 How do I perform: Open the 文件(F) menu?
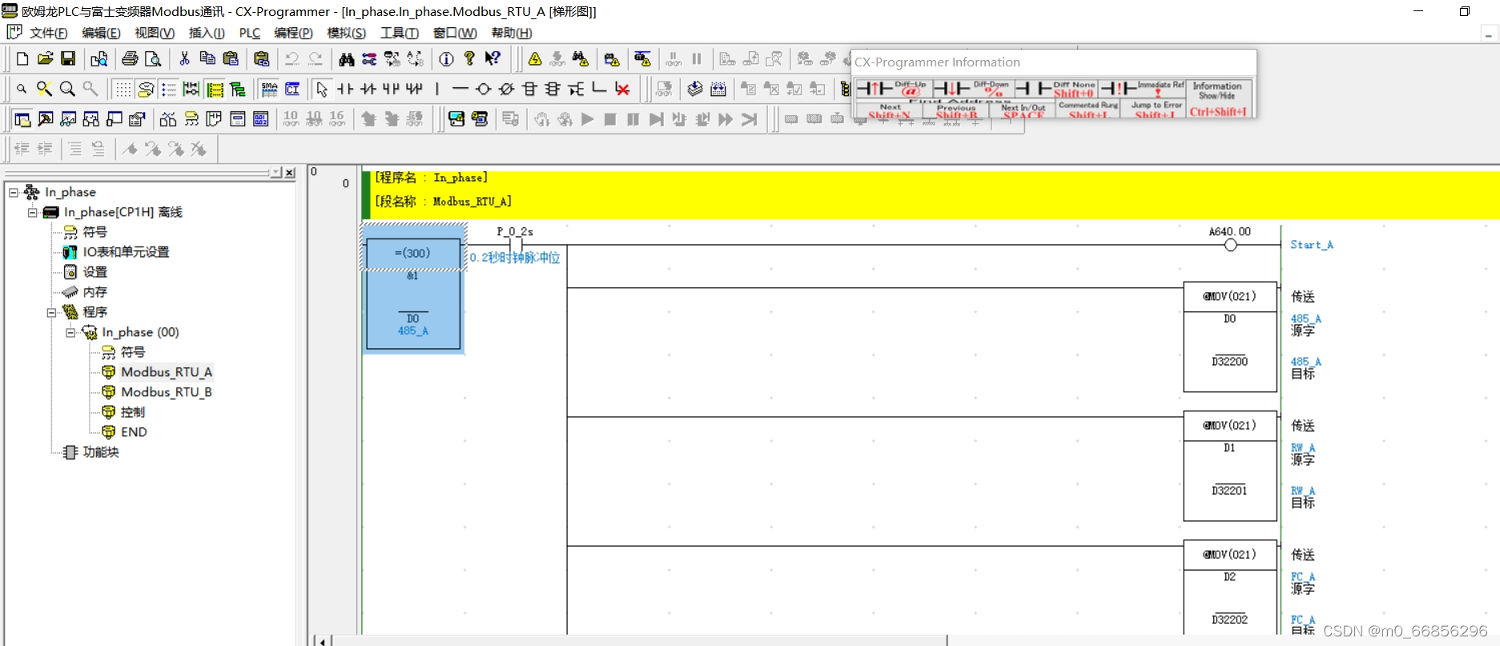(48, 33)
